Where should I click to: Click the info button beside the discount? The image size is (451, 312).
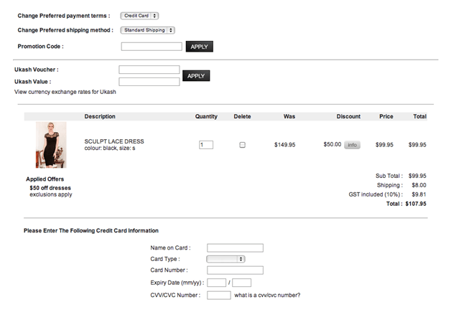click(x=352, y=145)
